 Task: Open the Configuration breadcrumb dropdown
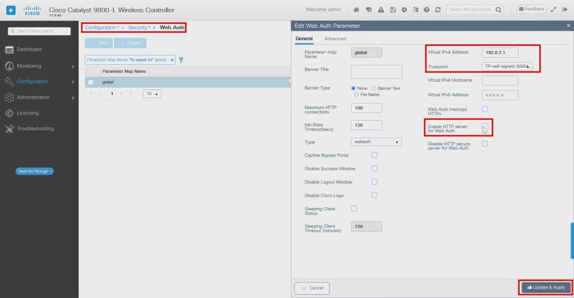tap(102, 27)
